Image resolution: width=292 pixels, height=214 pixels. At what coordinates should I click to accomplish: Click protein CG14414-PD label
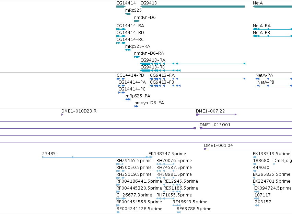pyautogui.click(x=130, y=75)
